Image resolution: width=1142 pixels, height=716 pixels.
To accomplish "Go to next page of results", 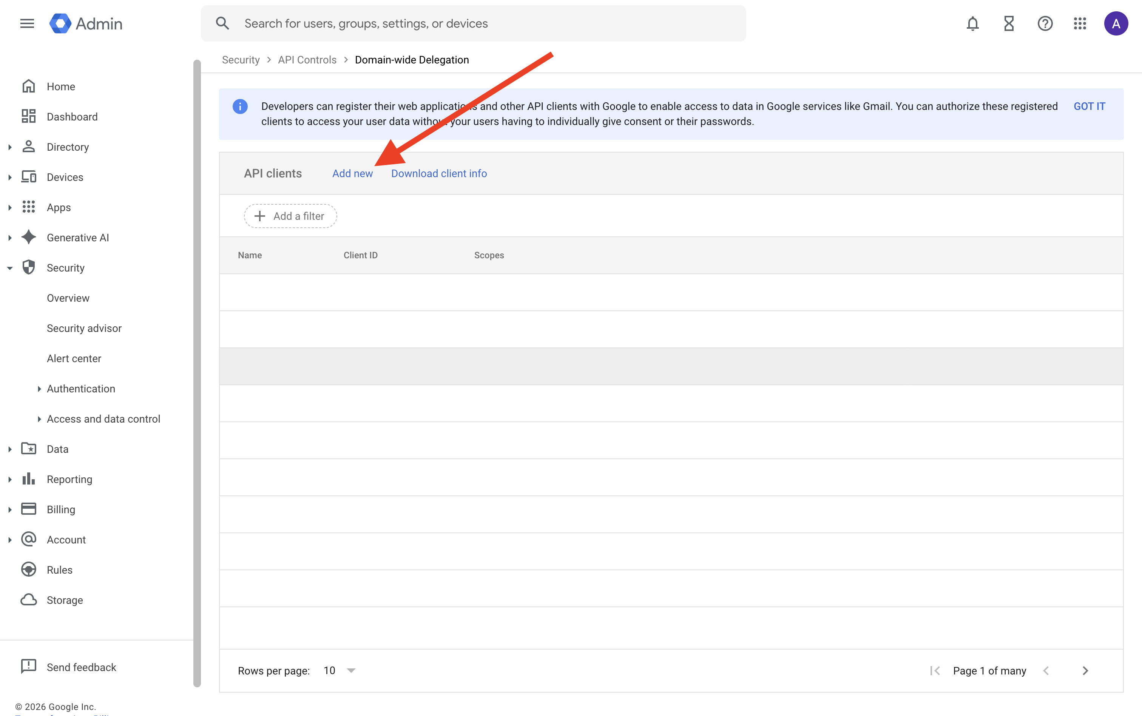I will click(1085, 671).
